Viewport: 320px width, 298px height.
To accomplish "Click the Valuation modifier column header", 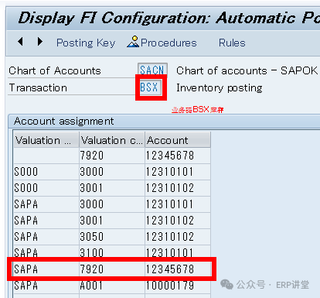I will point(46,140).
